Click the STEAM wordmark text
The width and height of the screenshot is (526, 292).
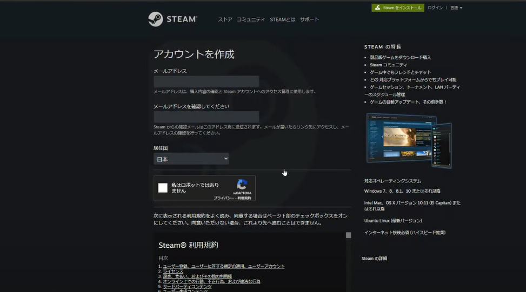(x=182, y=19)
